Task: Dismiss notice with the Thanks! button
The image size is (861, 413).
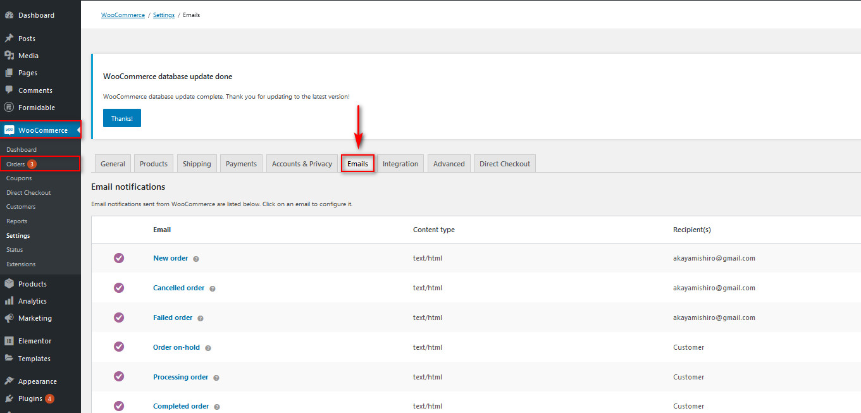Action: pos(122,118)
